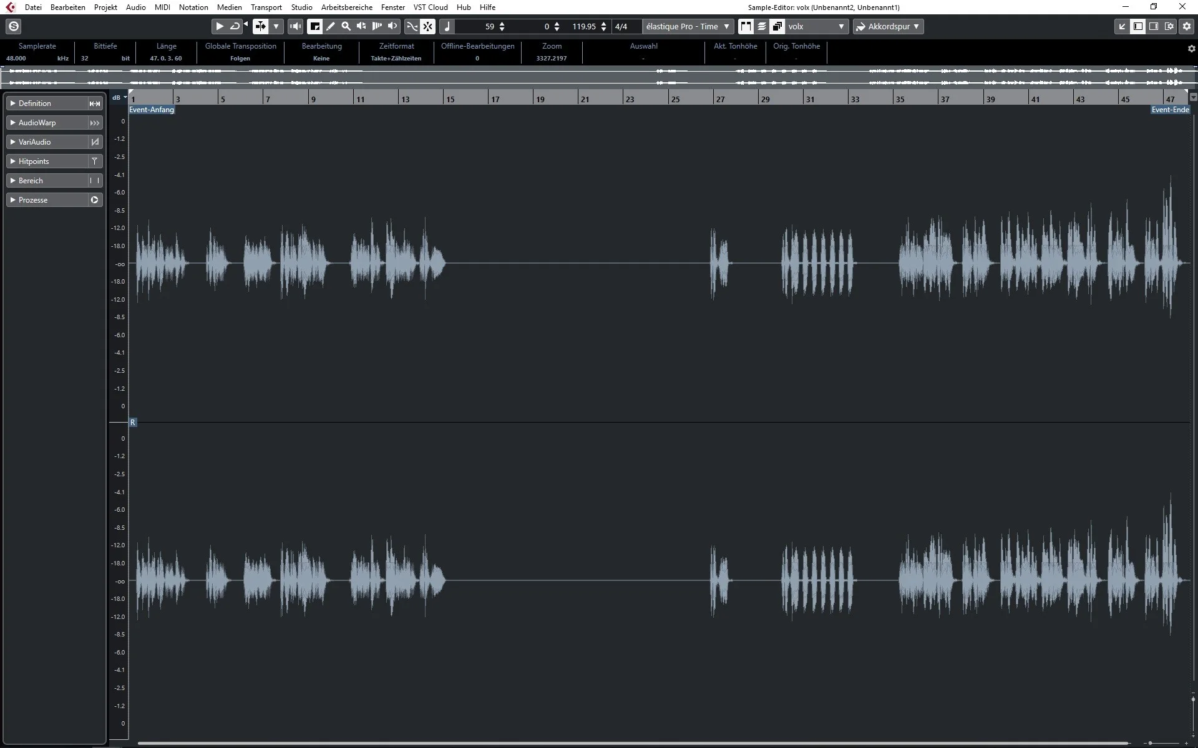
Task: Select the Zoom magnifier tool
Action: click(x=346, y=26)
